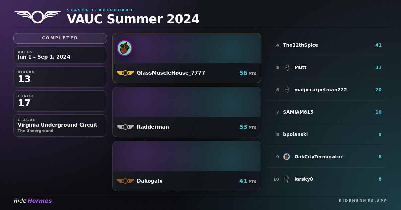This screenshot has height=210, width=401.
Task: Click Mutt's avatar icon
Action: pyautogui.click(x=287, y=67)
